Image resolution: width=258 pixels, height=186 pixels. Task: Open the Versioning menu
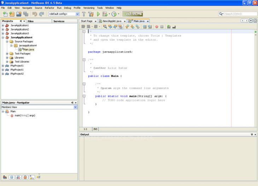89,8
